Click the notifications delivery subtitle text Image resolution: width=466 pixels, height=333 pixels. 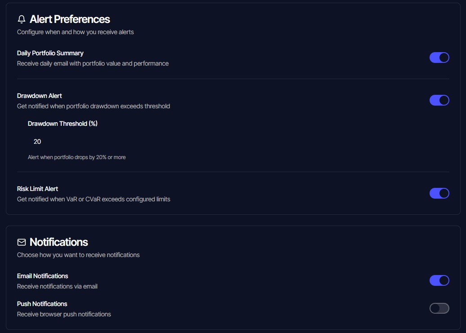[79, 255]
